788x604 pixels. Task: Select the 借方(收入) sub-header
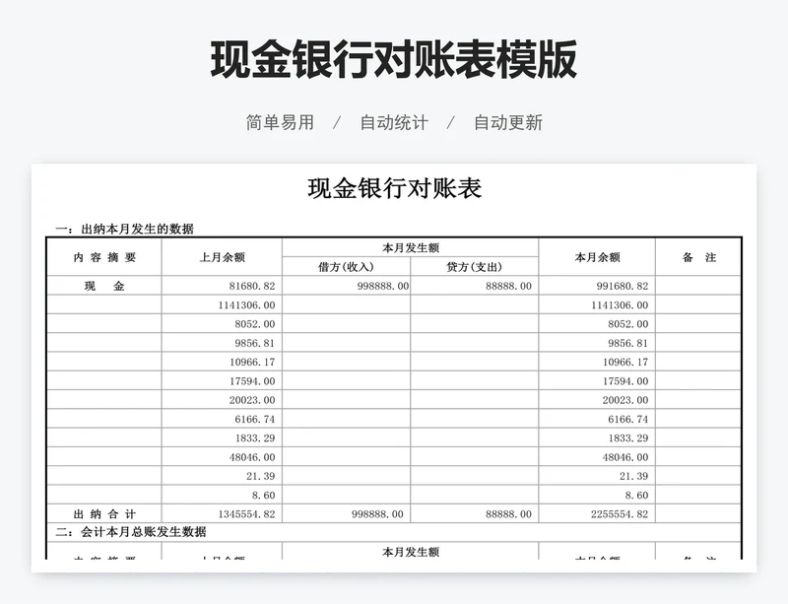[347, 267]
